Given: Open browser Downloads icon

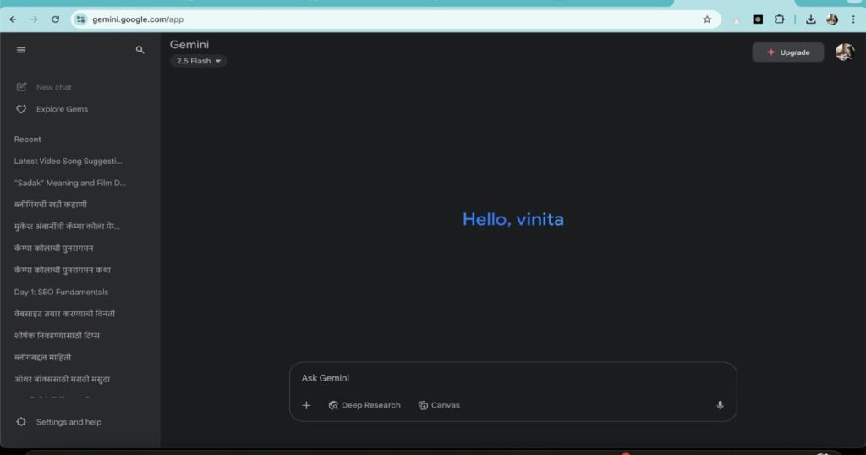Looking at the screenshot, I should [x=811, y=19].
